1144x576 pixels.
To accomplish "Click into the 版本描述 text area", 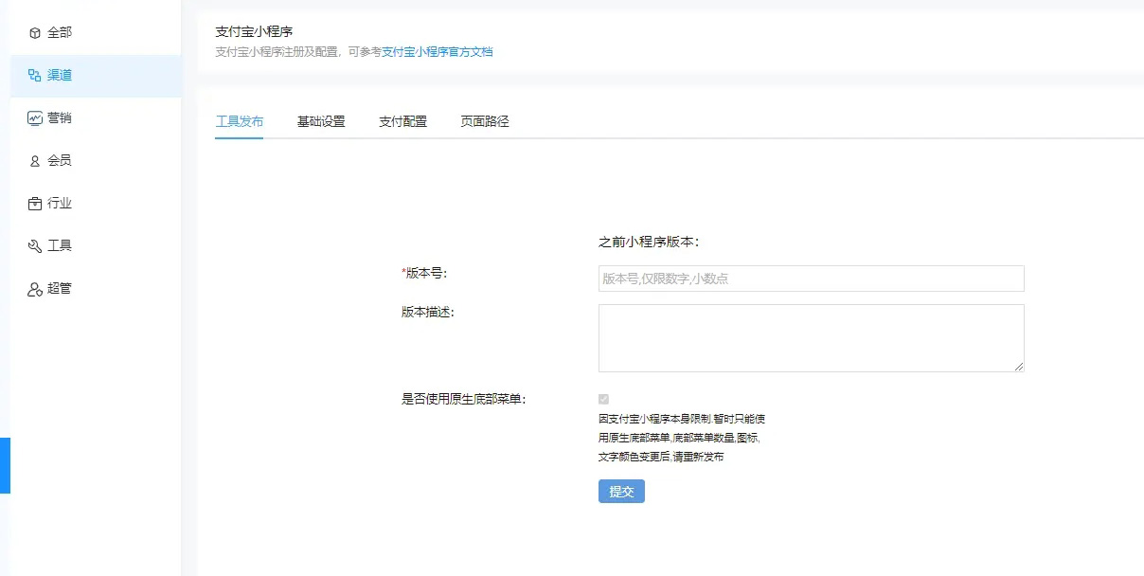I will [x=811, y=338].
